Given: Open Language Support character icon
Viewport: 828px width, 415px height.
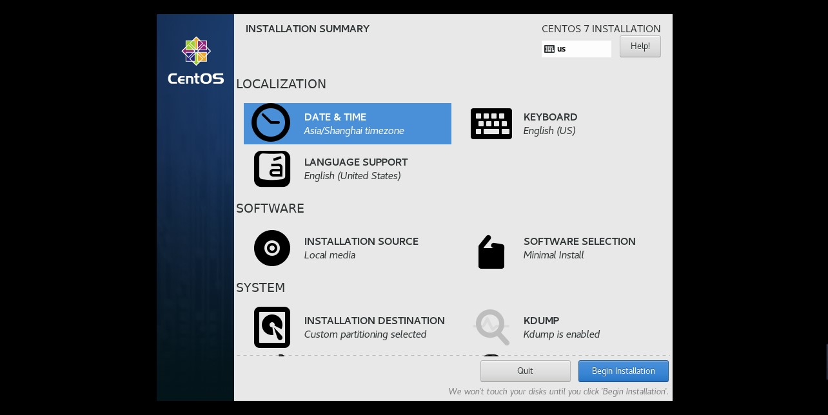Looking at the screenshot, I should point(272,169).
